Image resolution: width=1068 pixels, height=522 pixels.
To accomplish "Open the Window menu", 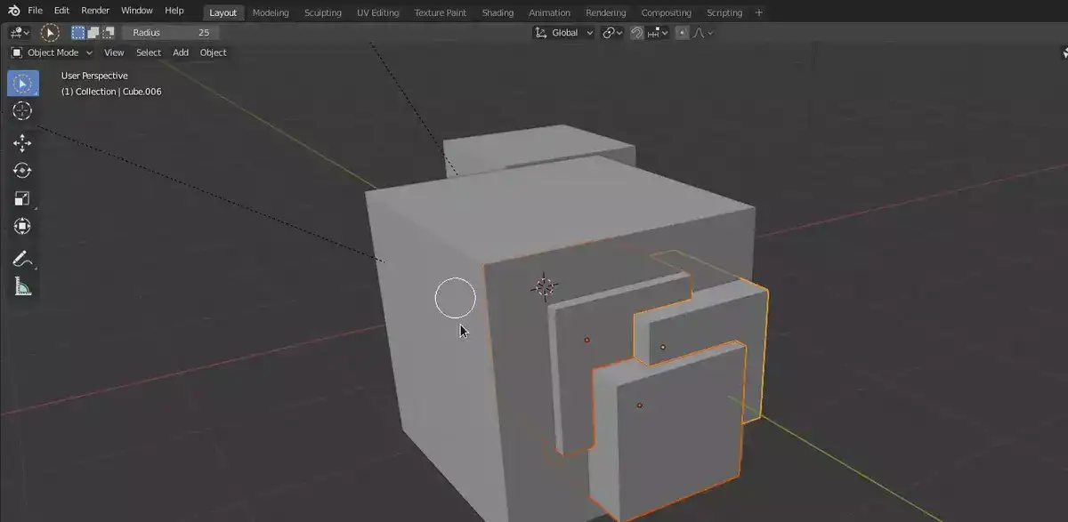I will (x=136, y=11).
